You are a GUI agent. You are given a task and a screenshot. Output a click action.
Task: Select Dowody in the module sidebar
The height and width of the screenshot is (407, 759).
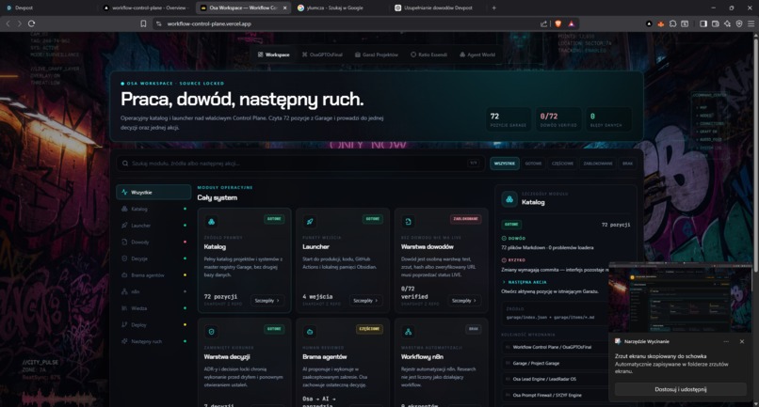(x=153, y=242)
